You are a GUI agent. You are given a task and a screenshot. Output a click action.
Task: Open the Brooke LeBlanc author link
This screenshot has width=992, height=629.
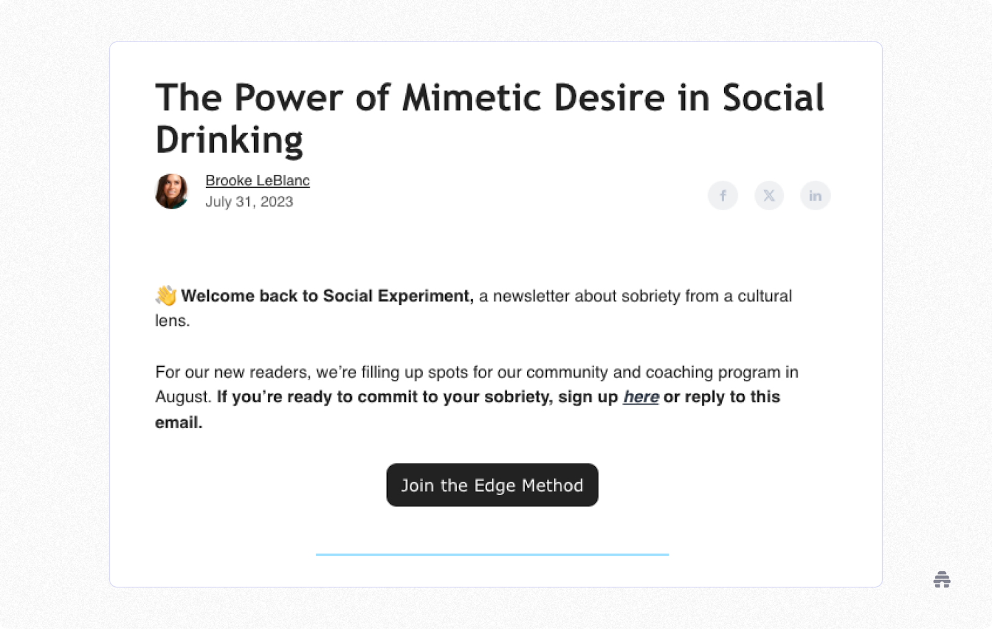[x=257, y=180]
